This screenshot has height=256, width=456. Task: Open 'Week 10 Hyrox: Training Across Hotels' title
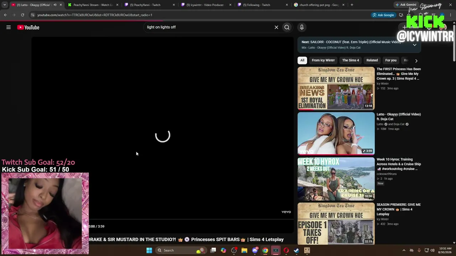399,164
